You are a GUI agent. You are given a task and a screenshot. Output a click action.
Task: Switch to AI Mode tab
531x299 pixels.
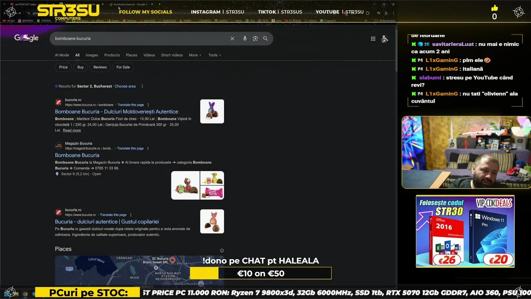click(62, 55)
